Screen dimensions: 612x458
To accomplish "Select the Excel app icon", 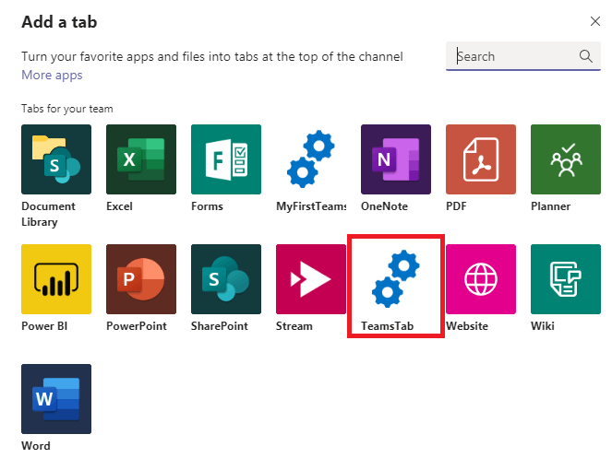I will point(141,159).
